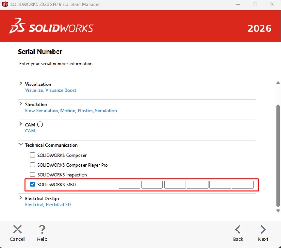Click fifth MBD serial number field

click(220, 185)
